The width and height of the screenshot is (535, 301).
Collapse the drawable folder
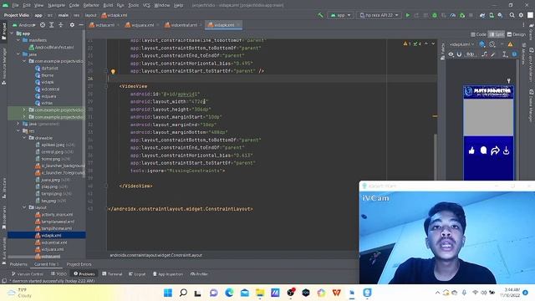point(24,138)
